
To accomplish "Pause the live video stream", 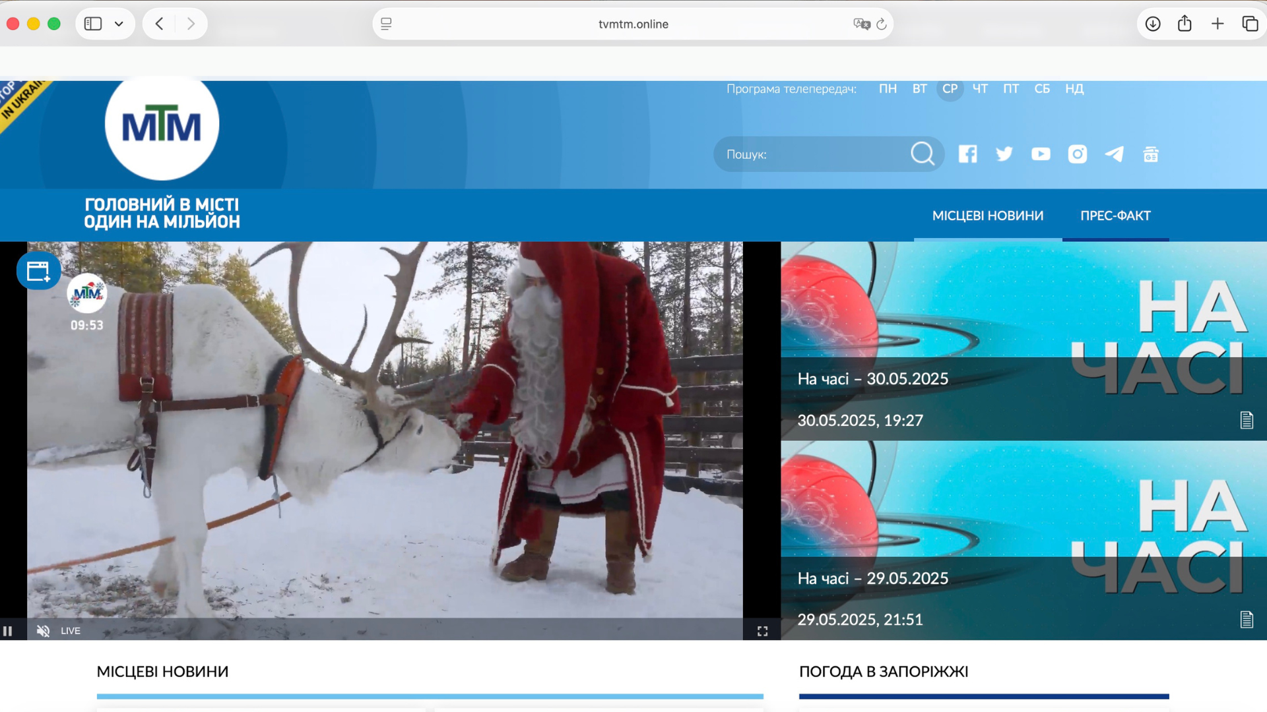I will pyautogui.click(x=8, y=631).
